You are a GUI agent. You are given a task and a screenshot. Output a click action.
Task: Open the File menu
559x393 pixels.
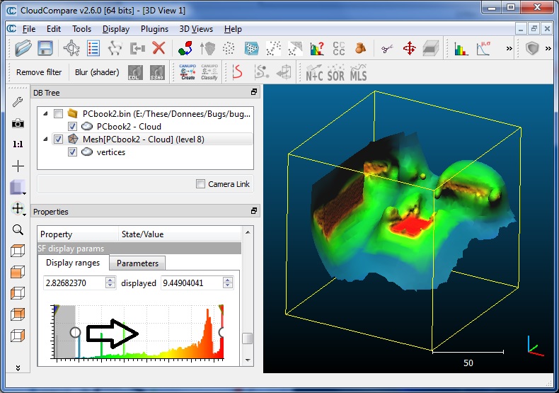point(29,29)
